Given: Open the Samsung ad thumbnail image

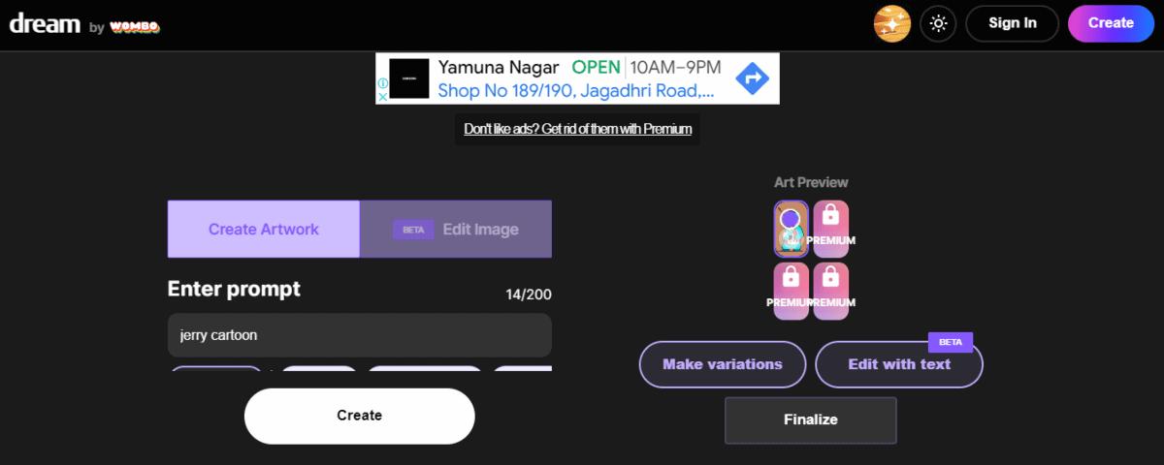Looking at the screenshot, I should point(408,78).
